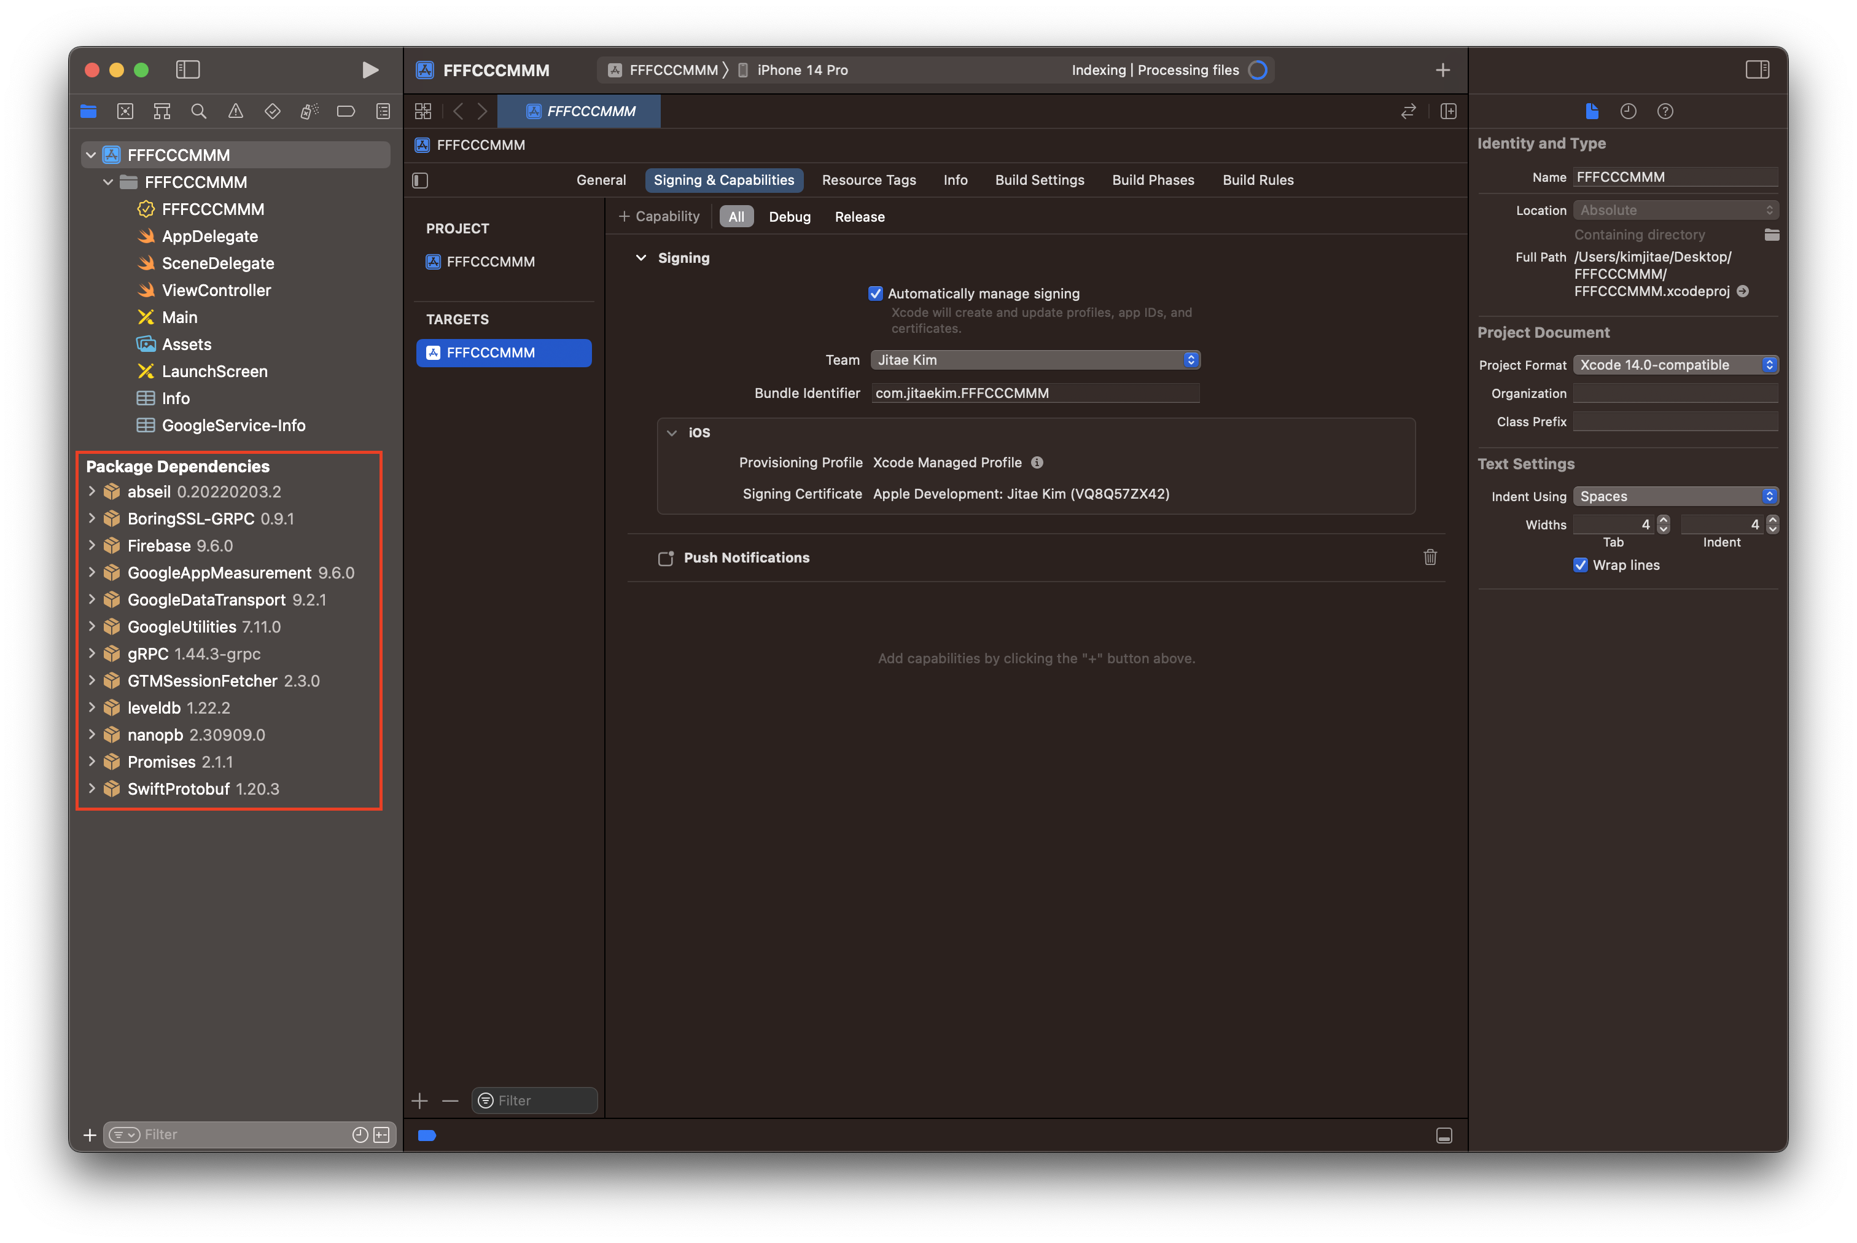The width and height of the screenshot is (1857, 1243).
Task: Switch to the General tab
Action: [x=601, y=180]
